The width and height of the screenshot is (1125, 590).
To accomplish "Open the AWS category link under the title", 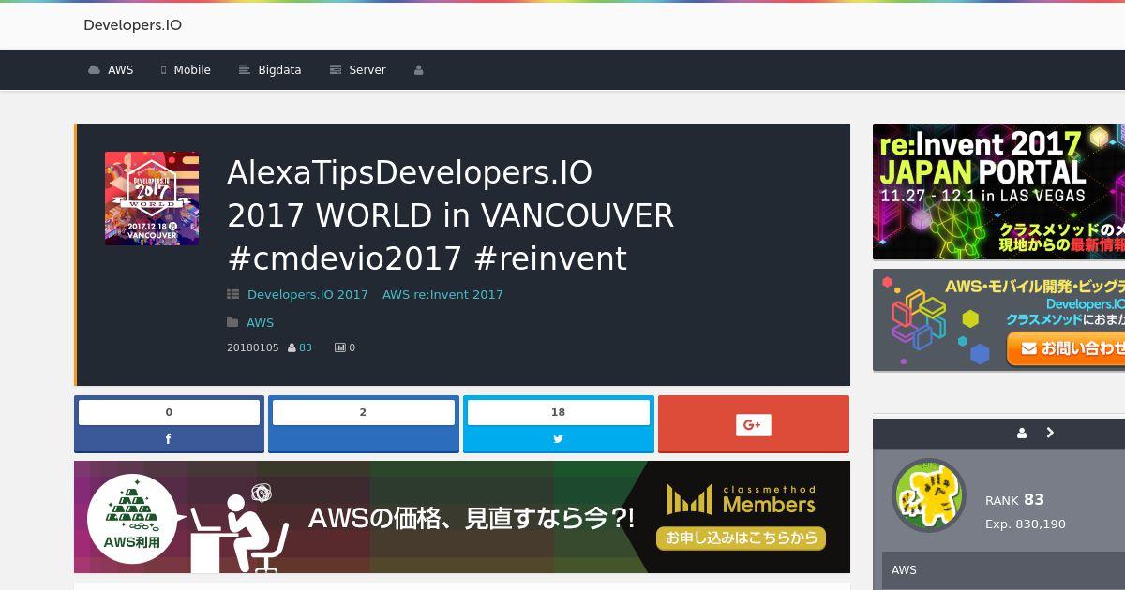I will point(260,322).
